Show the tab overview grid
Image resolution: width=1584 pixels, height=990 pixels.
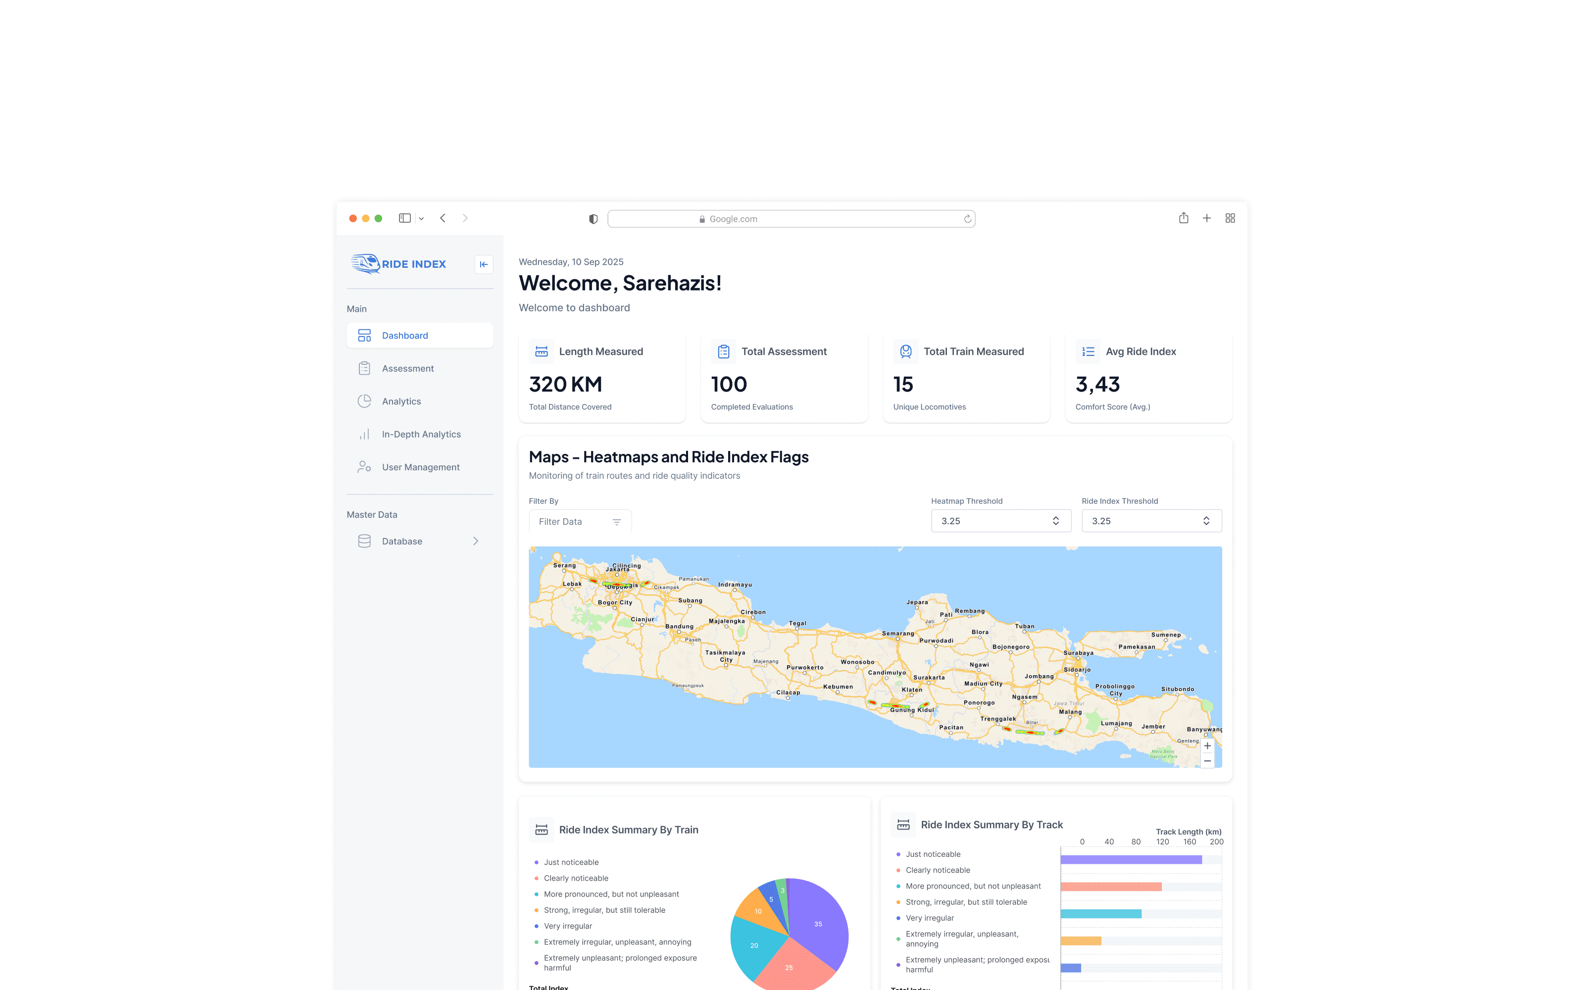coord(1230,218)
